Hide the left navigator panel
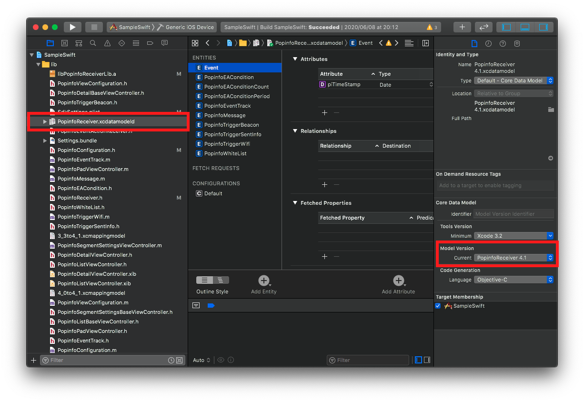The height and width of the screenshot is (402, 584). [x=506, y=27]
